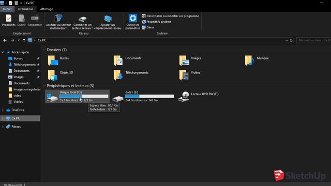Click the title bar properties checkmark icon
Screen dimensions: 331x186
click(10, 3)
